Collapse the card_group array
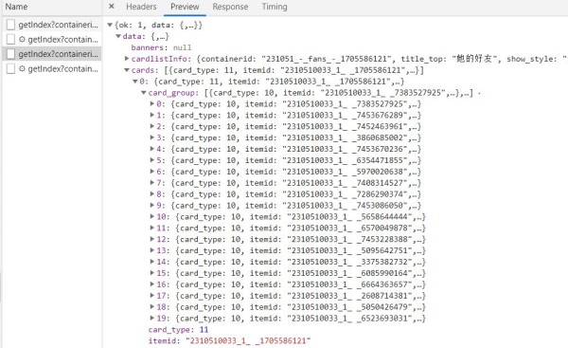Screen dimensions: 568x348 tap(144, 93)
